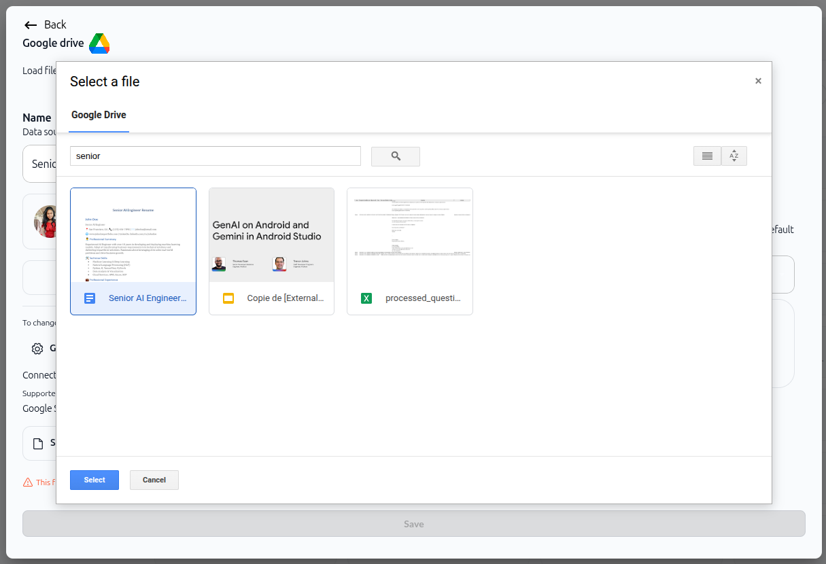Select GenAI on Android presentation thumbnail
The image size is (826, 564).
coord(272,235)
